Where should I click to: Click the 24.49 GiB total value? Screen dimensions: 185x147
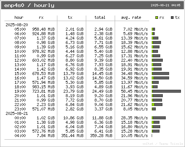(102, 91)
